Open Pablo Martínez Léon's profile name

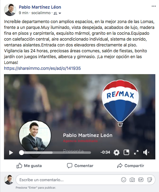coord(40,7)
